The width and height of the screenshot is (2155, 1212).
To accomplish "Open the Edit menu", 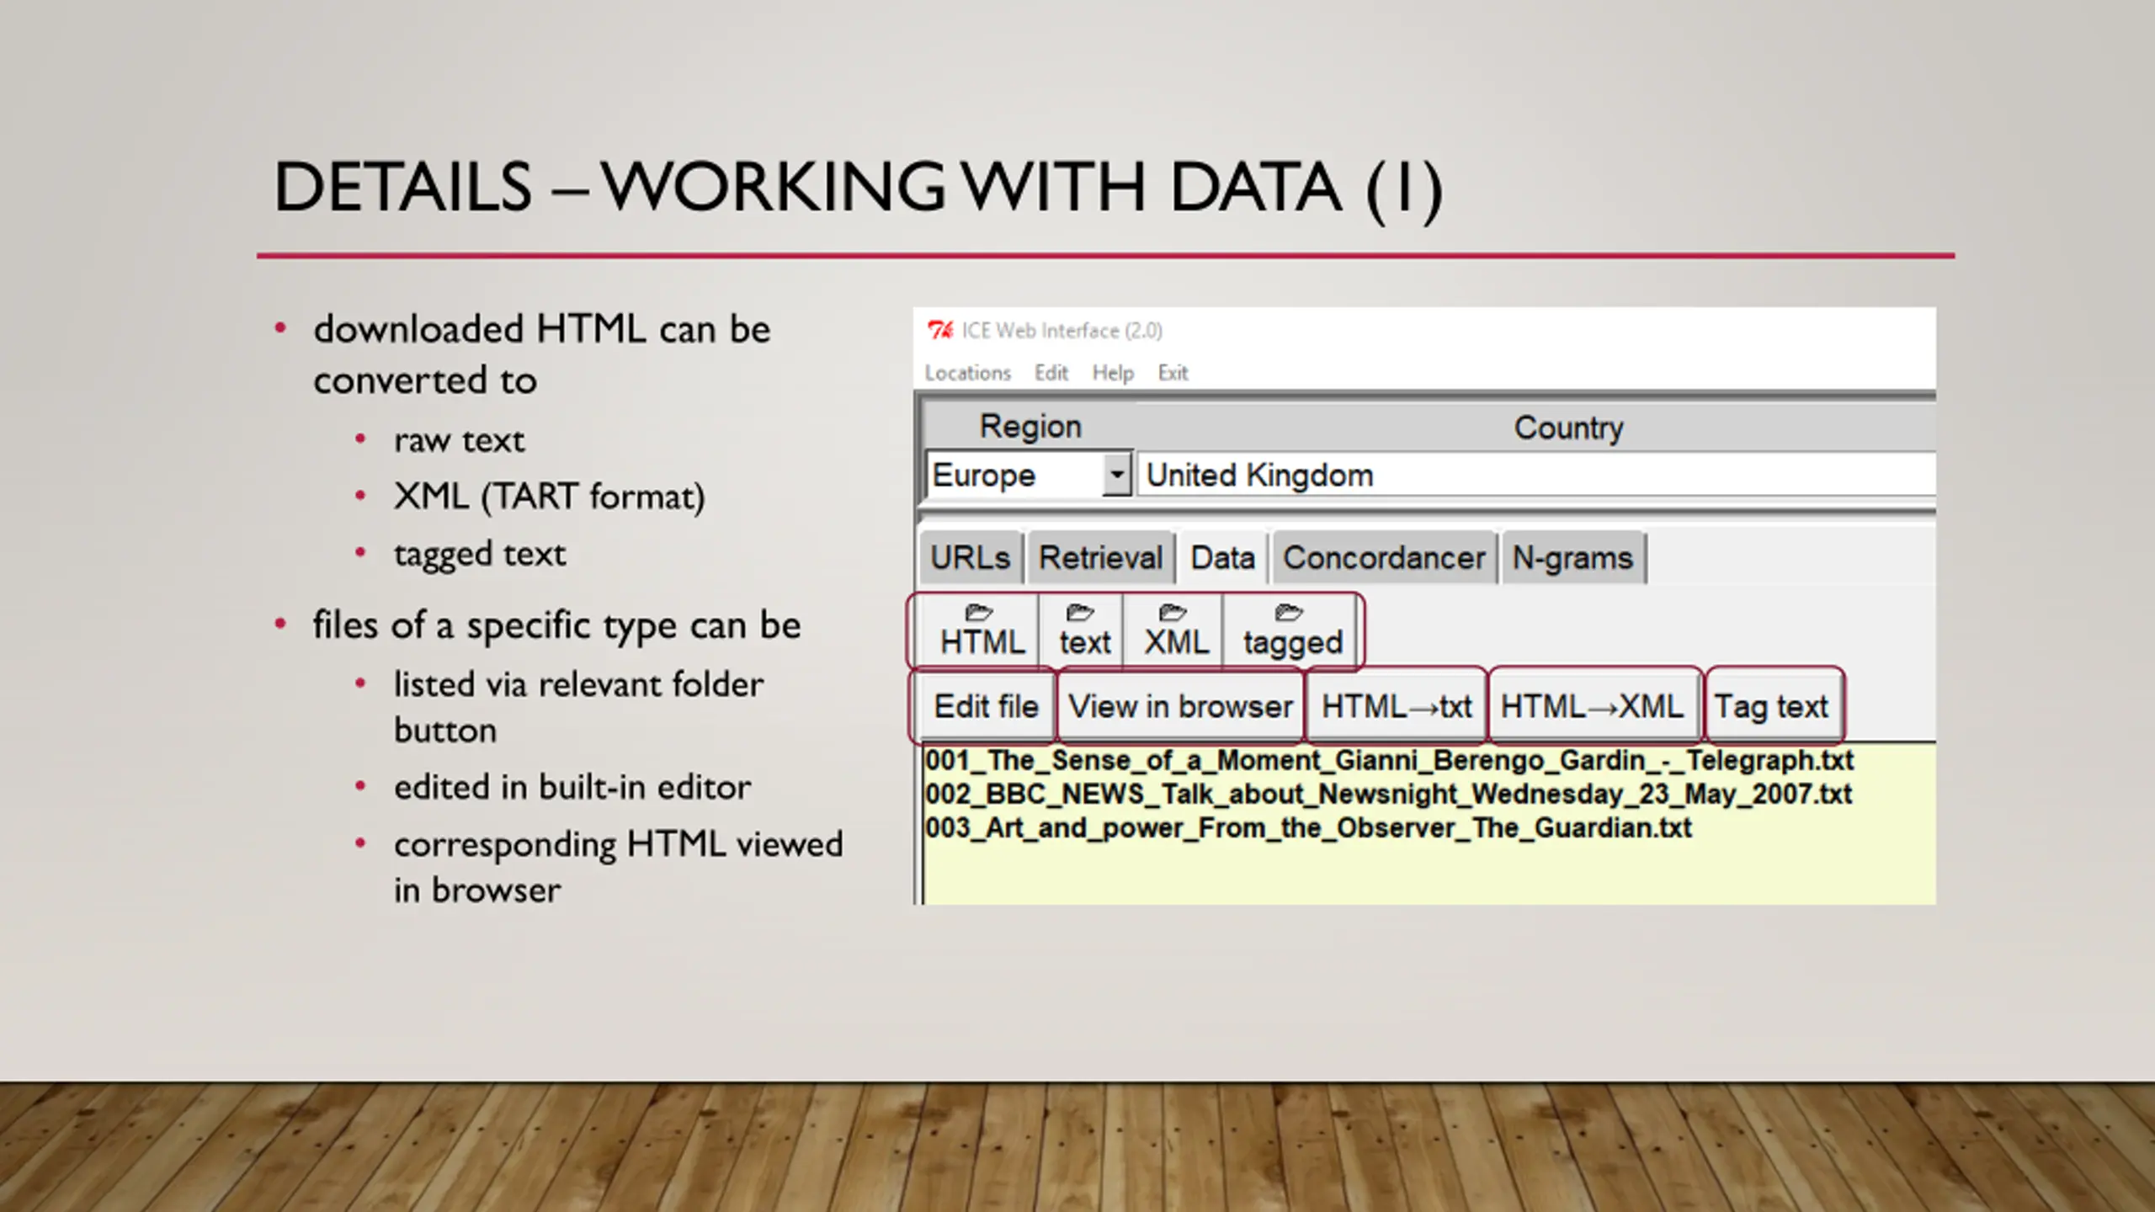I will pyautogui.click(x=1051, y=373).
